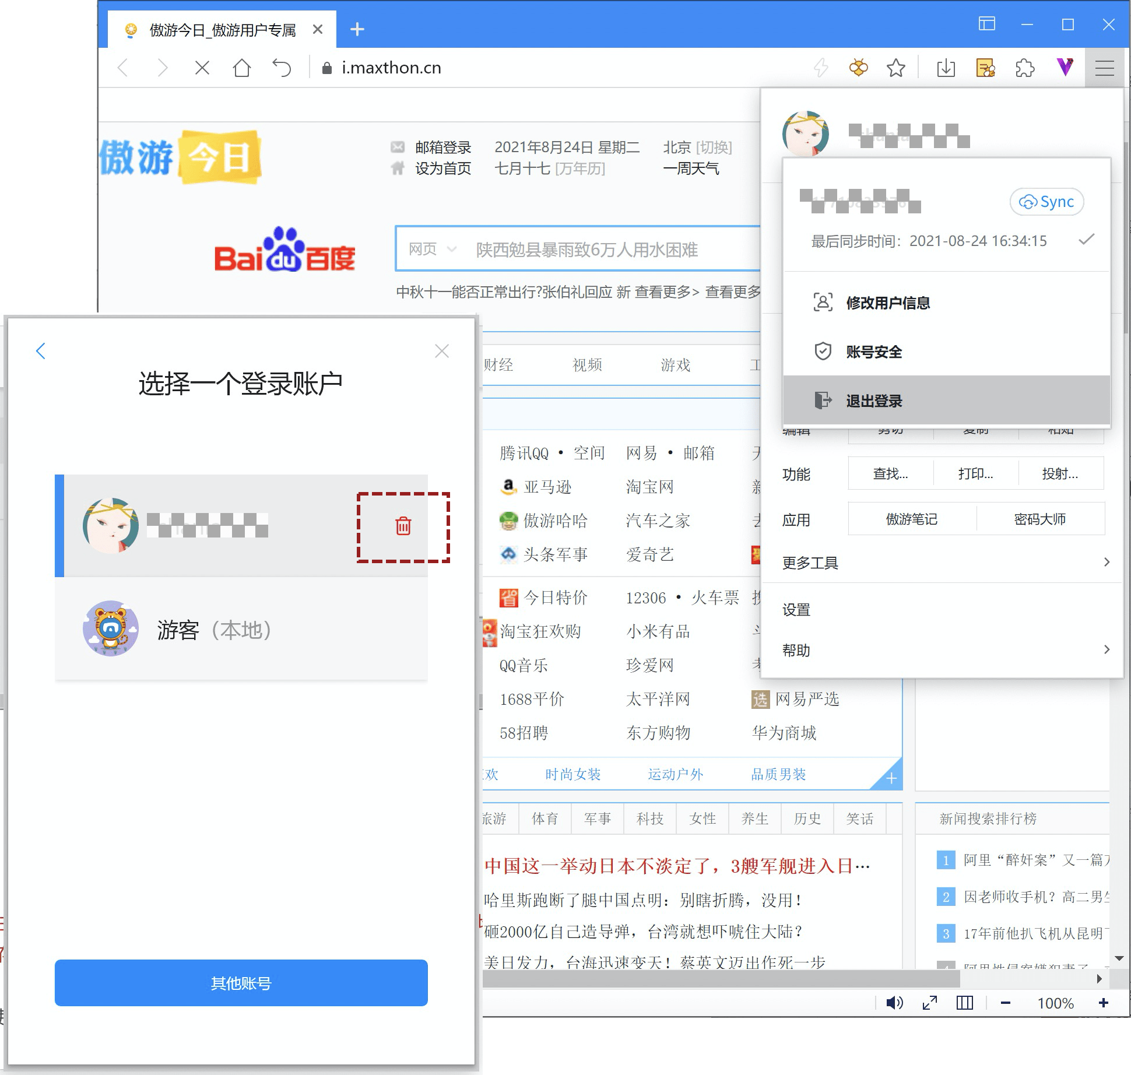The height and width of the screenshot is (1075, 1131).
Task: Expand 帮助 submenu
Action: pyautogui.click(x=942, y=650)
